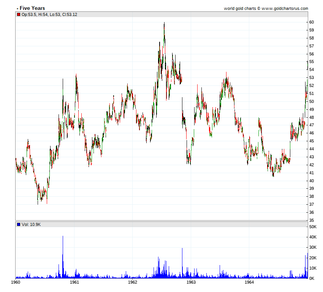Image resolution: width=323 pixels, height=292 pixels.
Task: Click the 45 price axis label
Action: point(312,141)
